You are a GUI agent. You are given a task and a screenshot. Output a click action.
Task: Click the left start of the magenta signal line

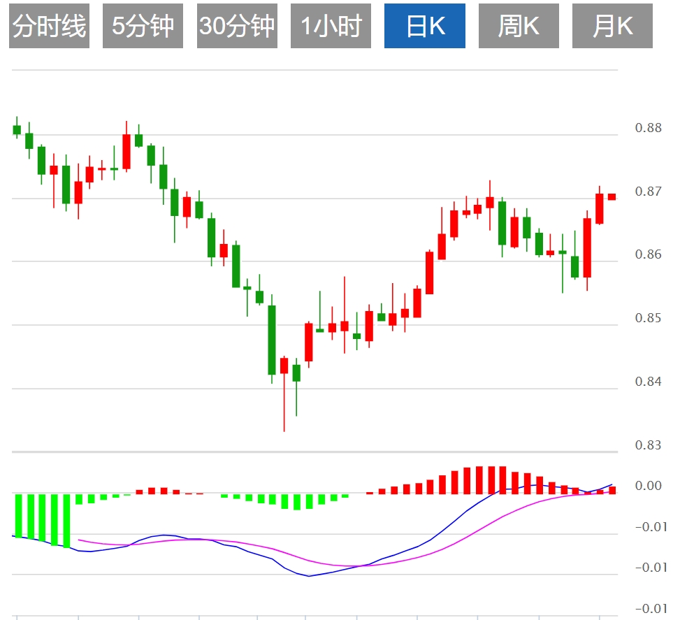tap(78, 539)
